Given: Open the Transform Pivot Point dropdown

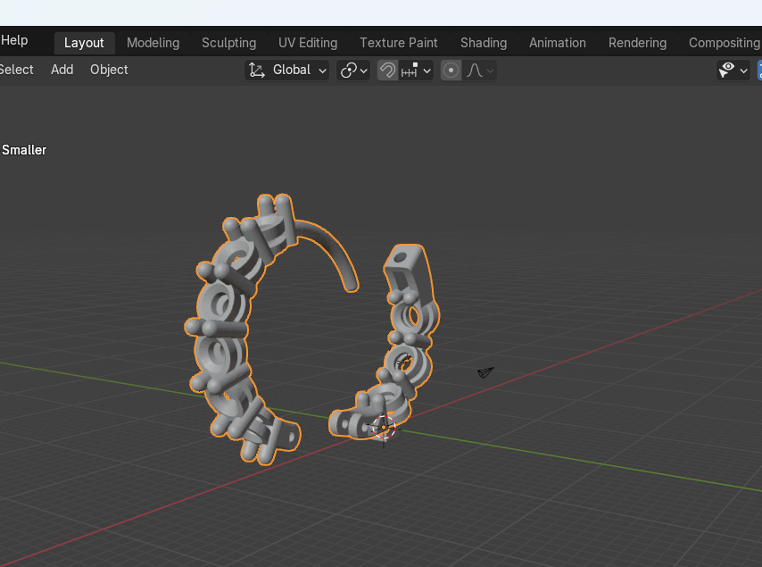Looking at the screenshot, I should point(353,70).
